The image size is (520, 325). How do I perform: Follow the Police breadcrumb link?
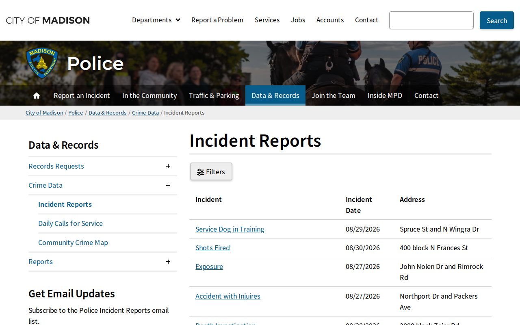click(76, 113)
